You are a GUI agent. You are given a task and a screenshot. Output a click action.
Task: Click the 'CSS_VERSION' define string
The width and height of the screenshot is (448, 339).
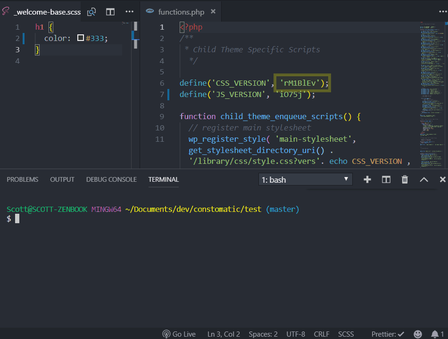241,83
